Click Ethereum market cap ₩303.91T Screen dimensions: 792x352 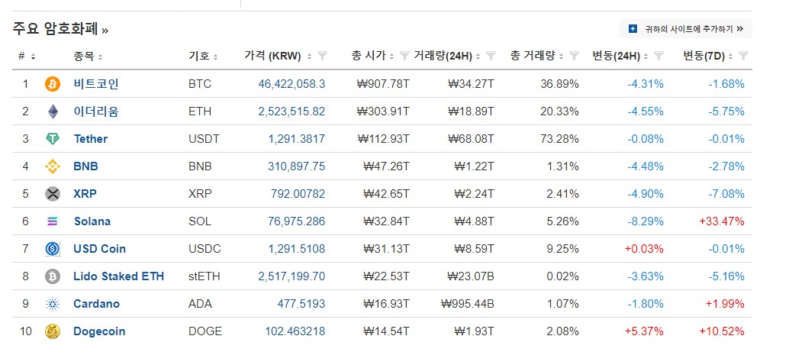point(383,111)
